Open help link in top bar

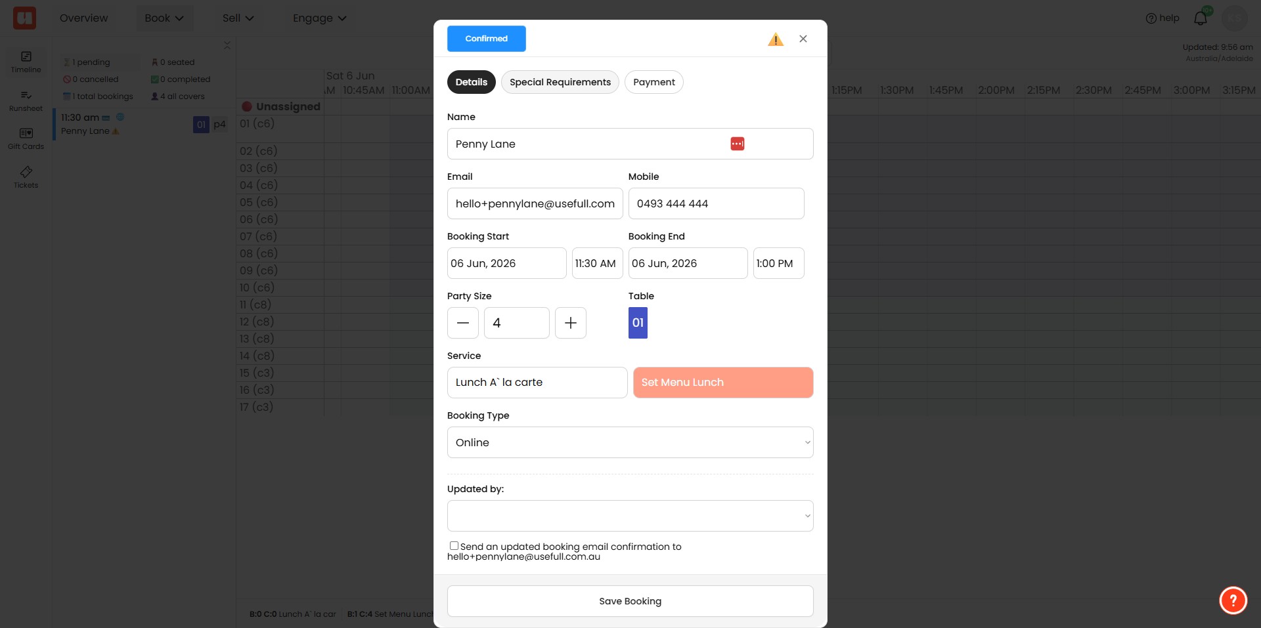coord(1162,18)
